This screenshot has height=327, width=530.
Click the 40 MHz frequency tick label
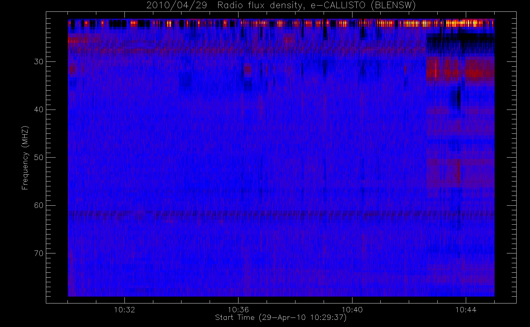pyautogui.click(x=39, y=110)
